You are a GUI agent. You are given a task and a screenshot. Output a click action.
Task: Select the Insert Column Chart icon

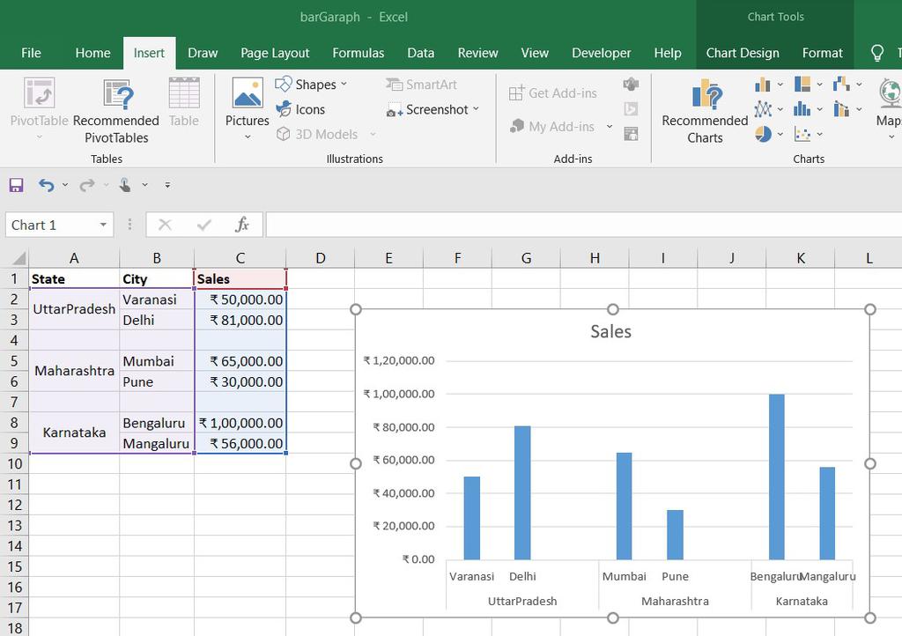[763, 85]
